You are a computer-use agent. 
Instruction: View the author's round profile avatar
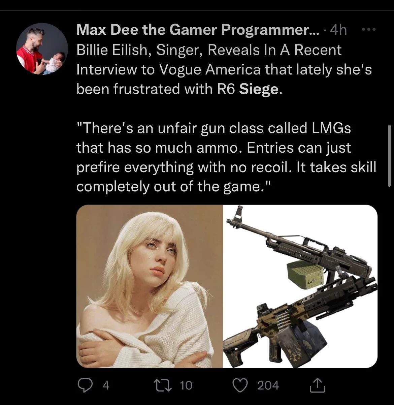point(42,49)
